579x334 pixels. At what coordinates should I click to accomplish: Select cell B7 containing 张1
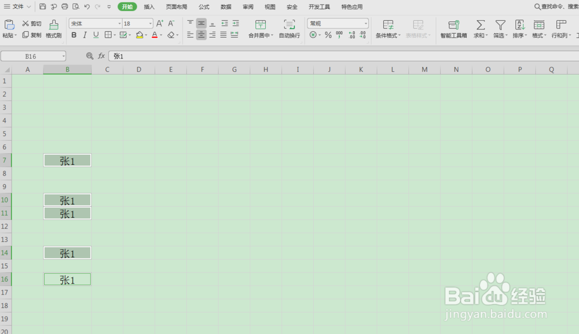(x=67, y=160)
